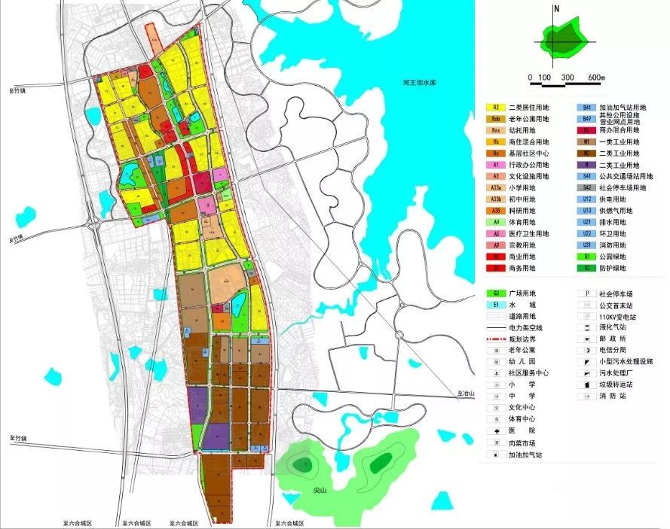This screenshot has height=529, width=670.
Task: Select the orange A35 科研用地 swatch
Action: point(497,211)
